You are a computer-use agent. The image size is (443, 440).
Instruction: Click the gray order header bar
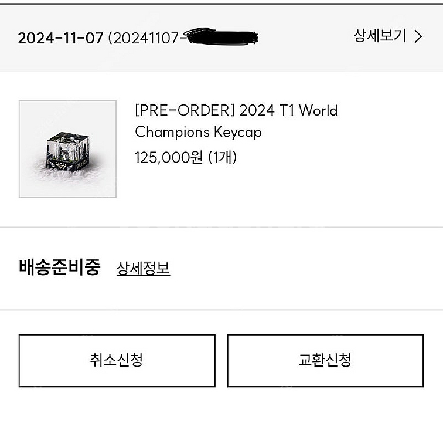221,38
